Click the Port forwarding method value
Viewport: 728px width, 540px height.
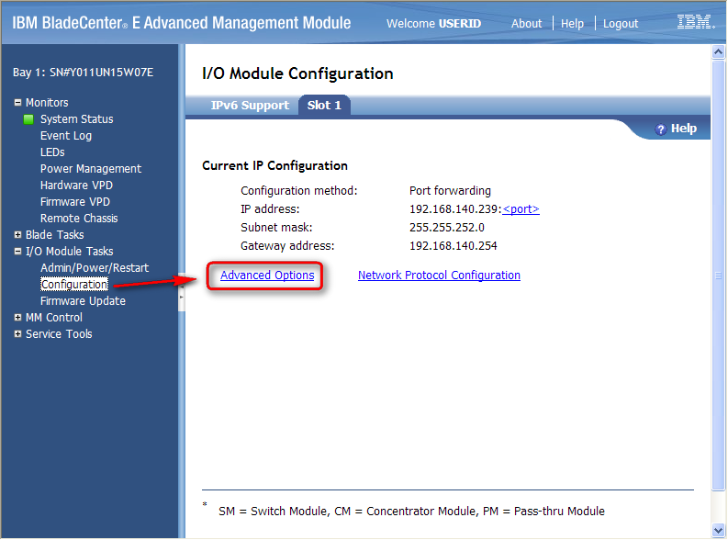(450, 191)
